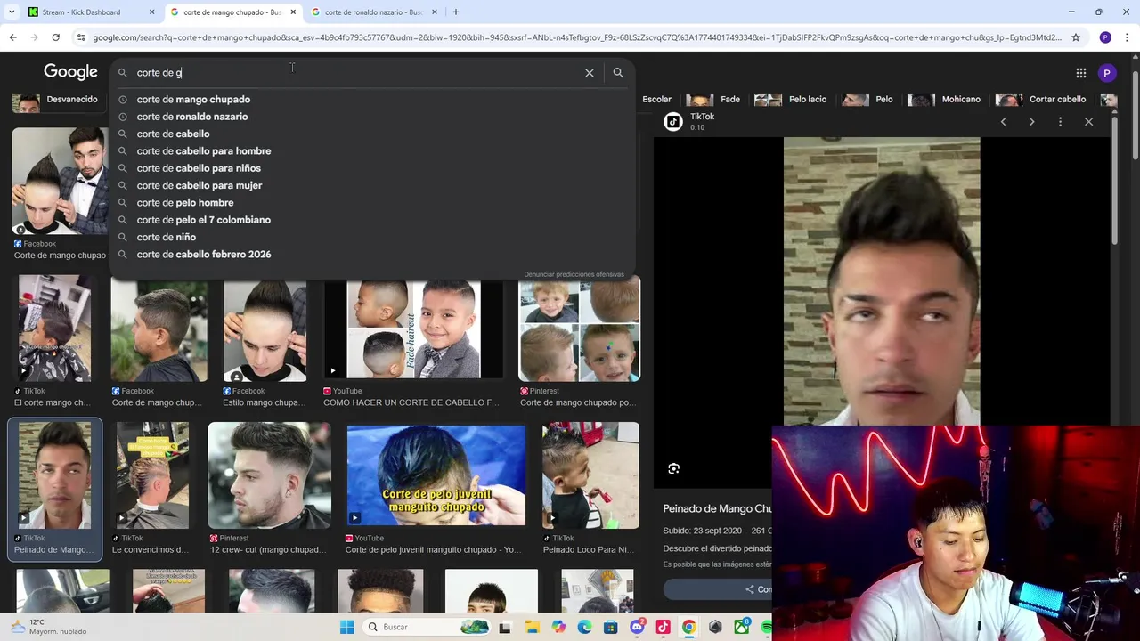Open Discord from the taskbar
This screenshot has width=1140, height=641.
(637, 627)
